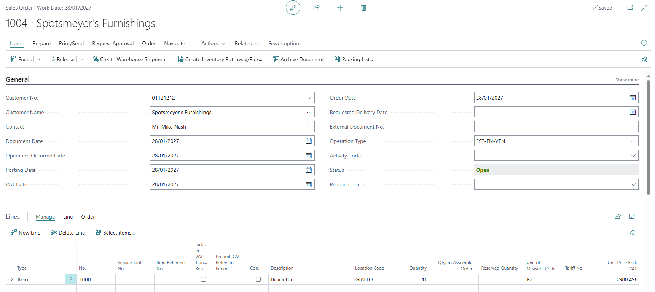Select Manage tab in Lines
655x292 pixels.
point(45,217)
